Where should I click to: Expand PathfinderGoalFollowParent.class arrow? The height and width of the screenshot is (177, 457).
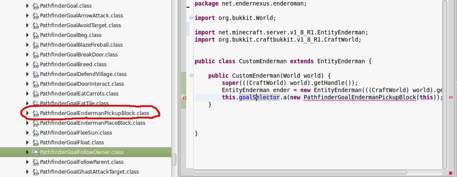point(27,162)
